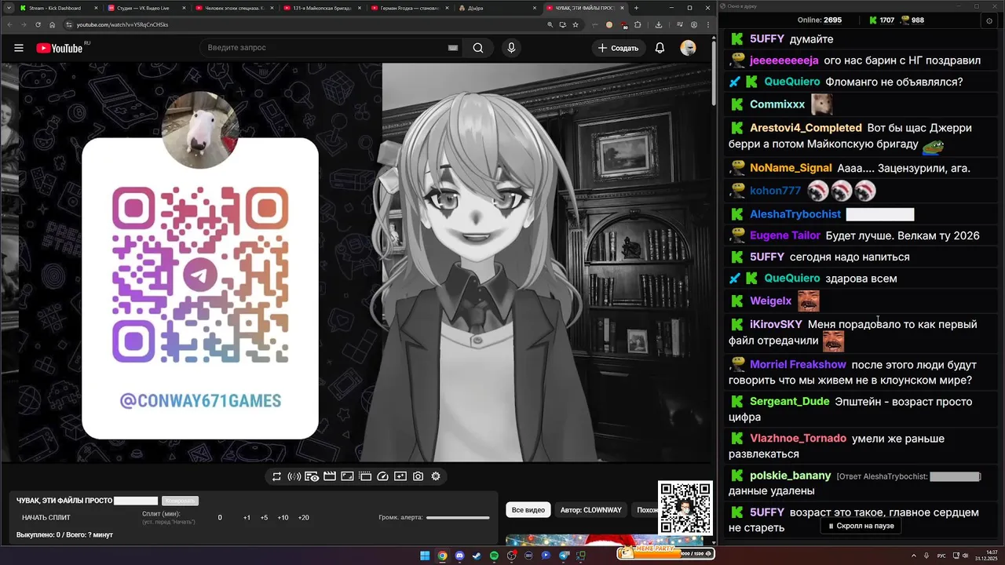
Task: Click the YouTube search magnifier button
Action: pyautogui.click(x=478, y=48)
